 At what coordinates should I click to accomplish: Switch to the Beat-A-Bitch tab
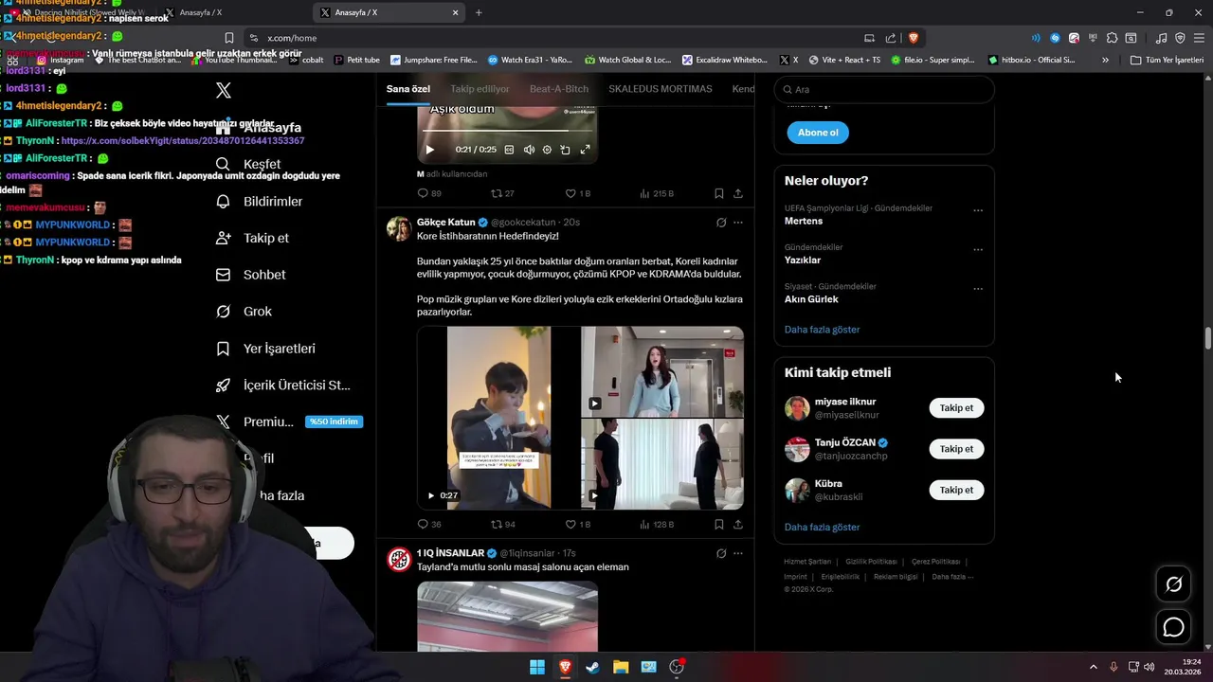click(559, 89)
